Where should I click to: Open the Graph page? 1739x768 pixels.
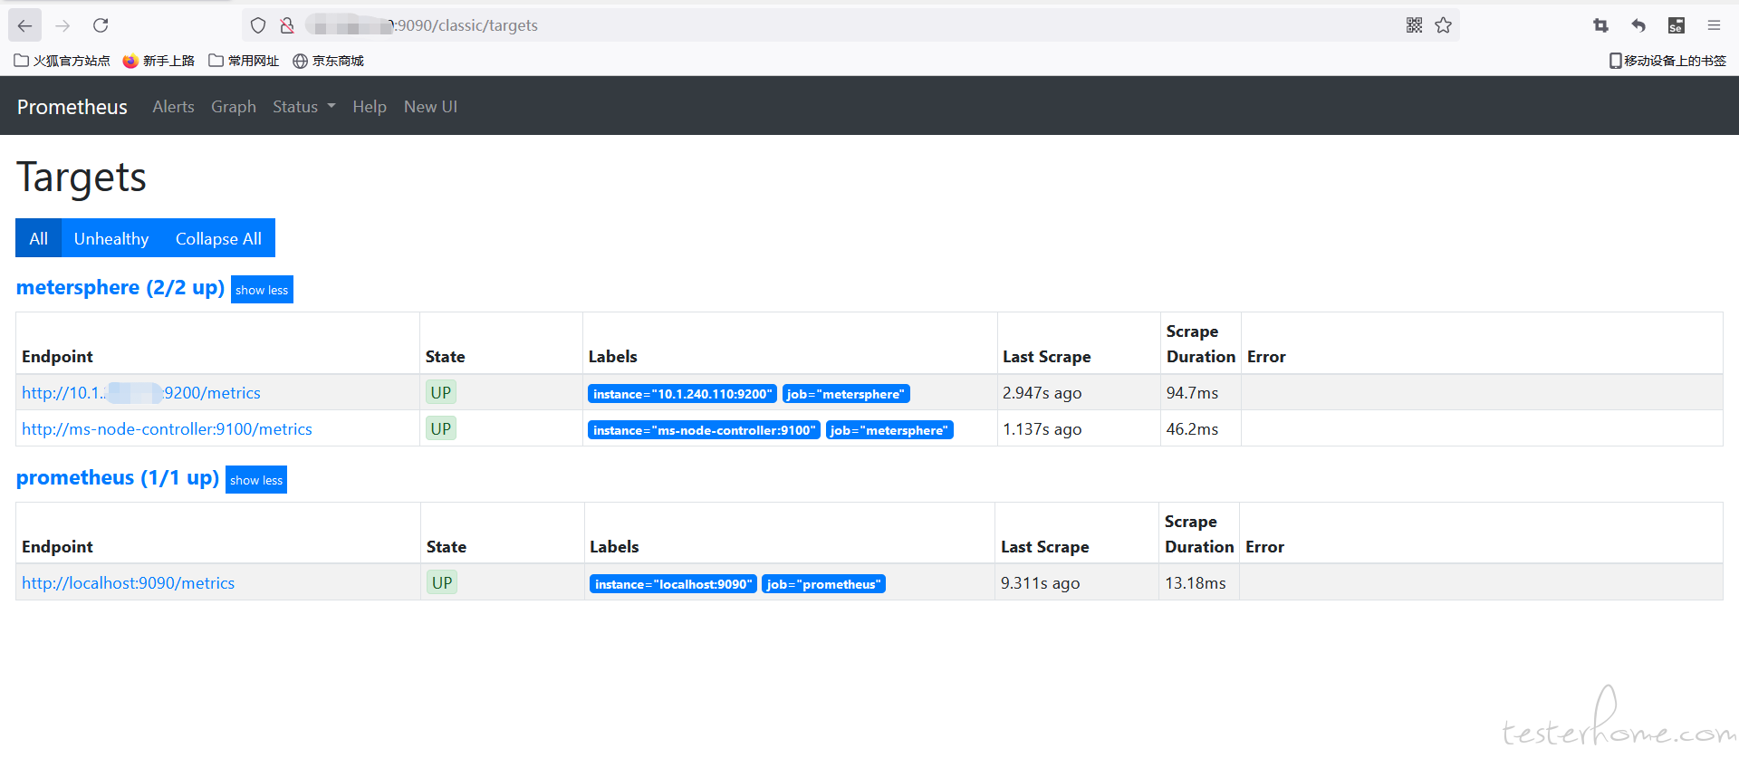click(x=234, y=107)
